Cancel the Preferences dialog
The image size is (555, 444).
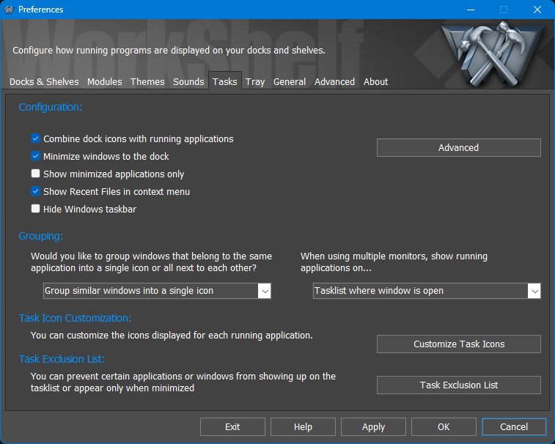pos(514,426)
